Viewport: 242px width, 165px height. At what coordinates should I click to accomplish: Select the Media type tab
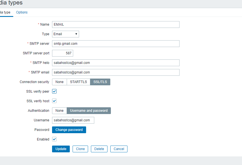pyautogui.click(x=5, y=12)
